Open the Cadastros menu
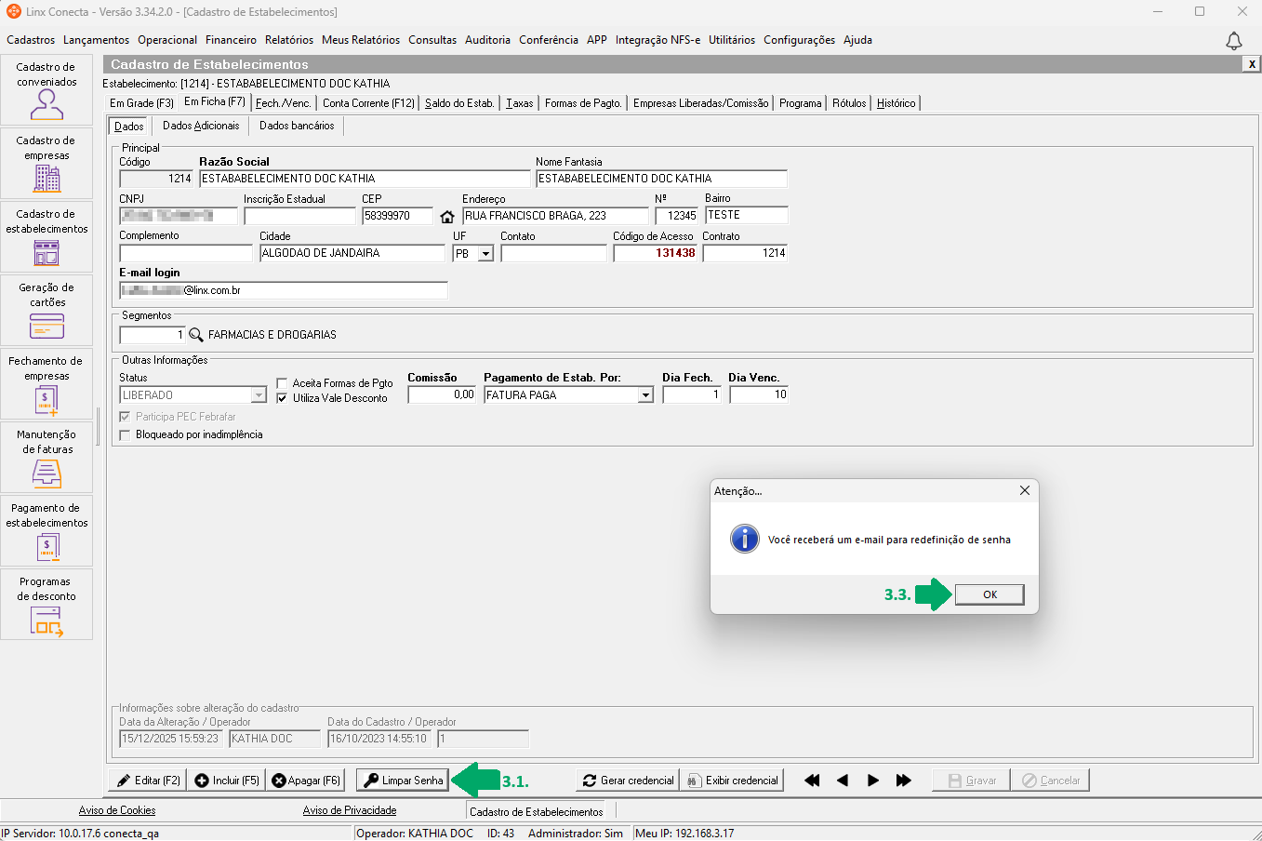Viewport: 1262px width, 841px height. (31, 40)
